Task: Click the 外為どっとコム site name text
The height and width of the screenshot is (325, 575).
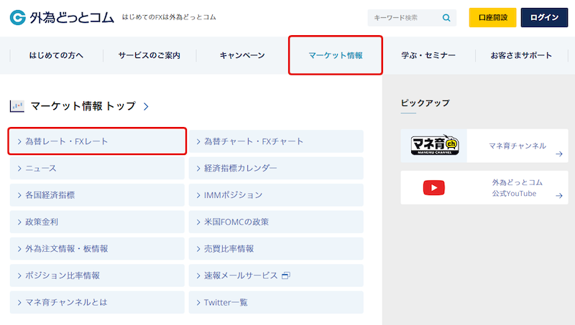Action: [72, 17]
